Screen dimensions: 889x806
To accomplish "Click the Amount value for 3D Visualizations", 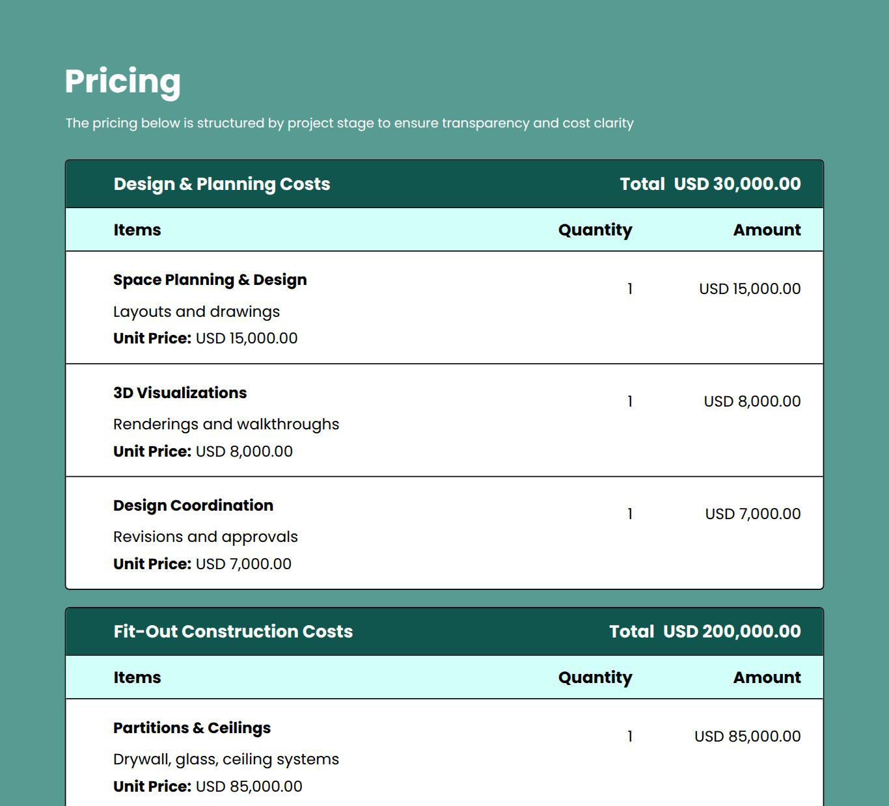I will tap(752, 401).
